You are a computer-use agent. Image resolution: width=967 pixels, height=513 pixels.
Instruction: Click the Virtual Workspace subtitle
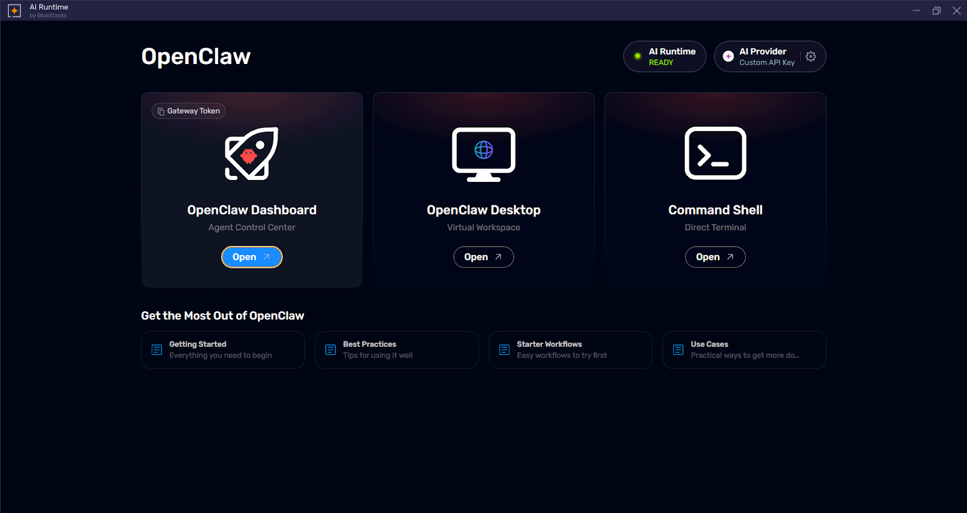point(483,227)
